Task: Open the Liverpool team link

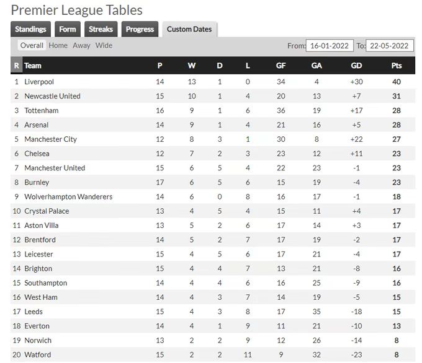Action: point(39,82)
